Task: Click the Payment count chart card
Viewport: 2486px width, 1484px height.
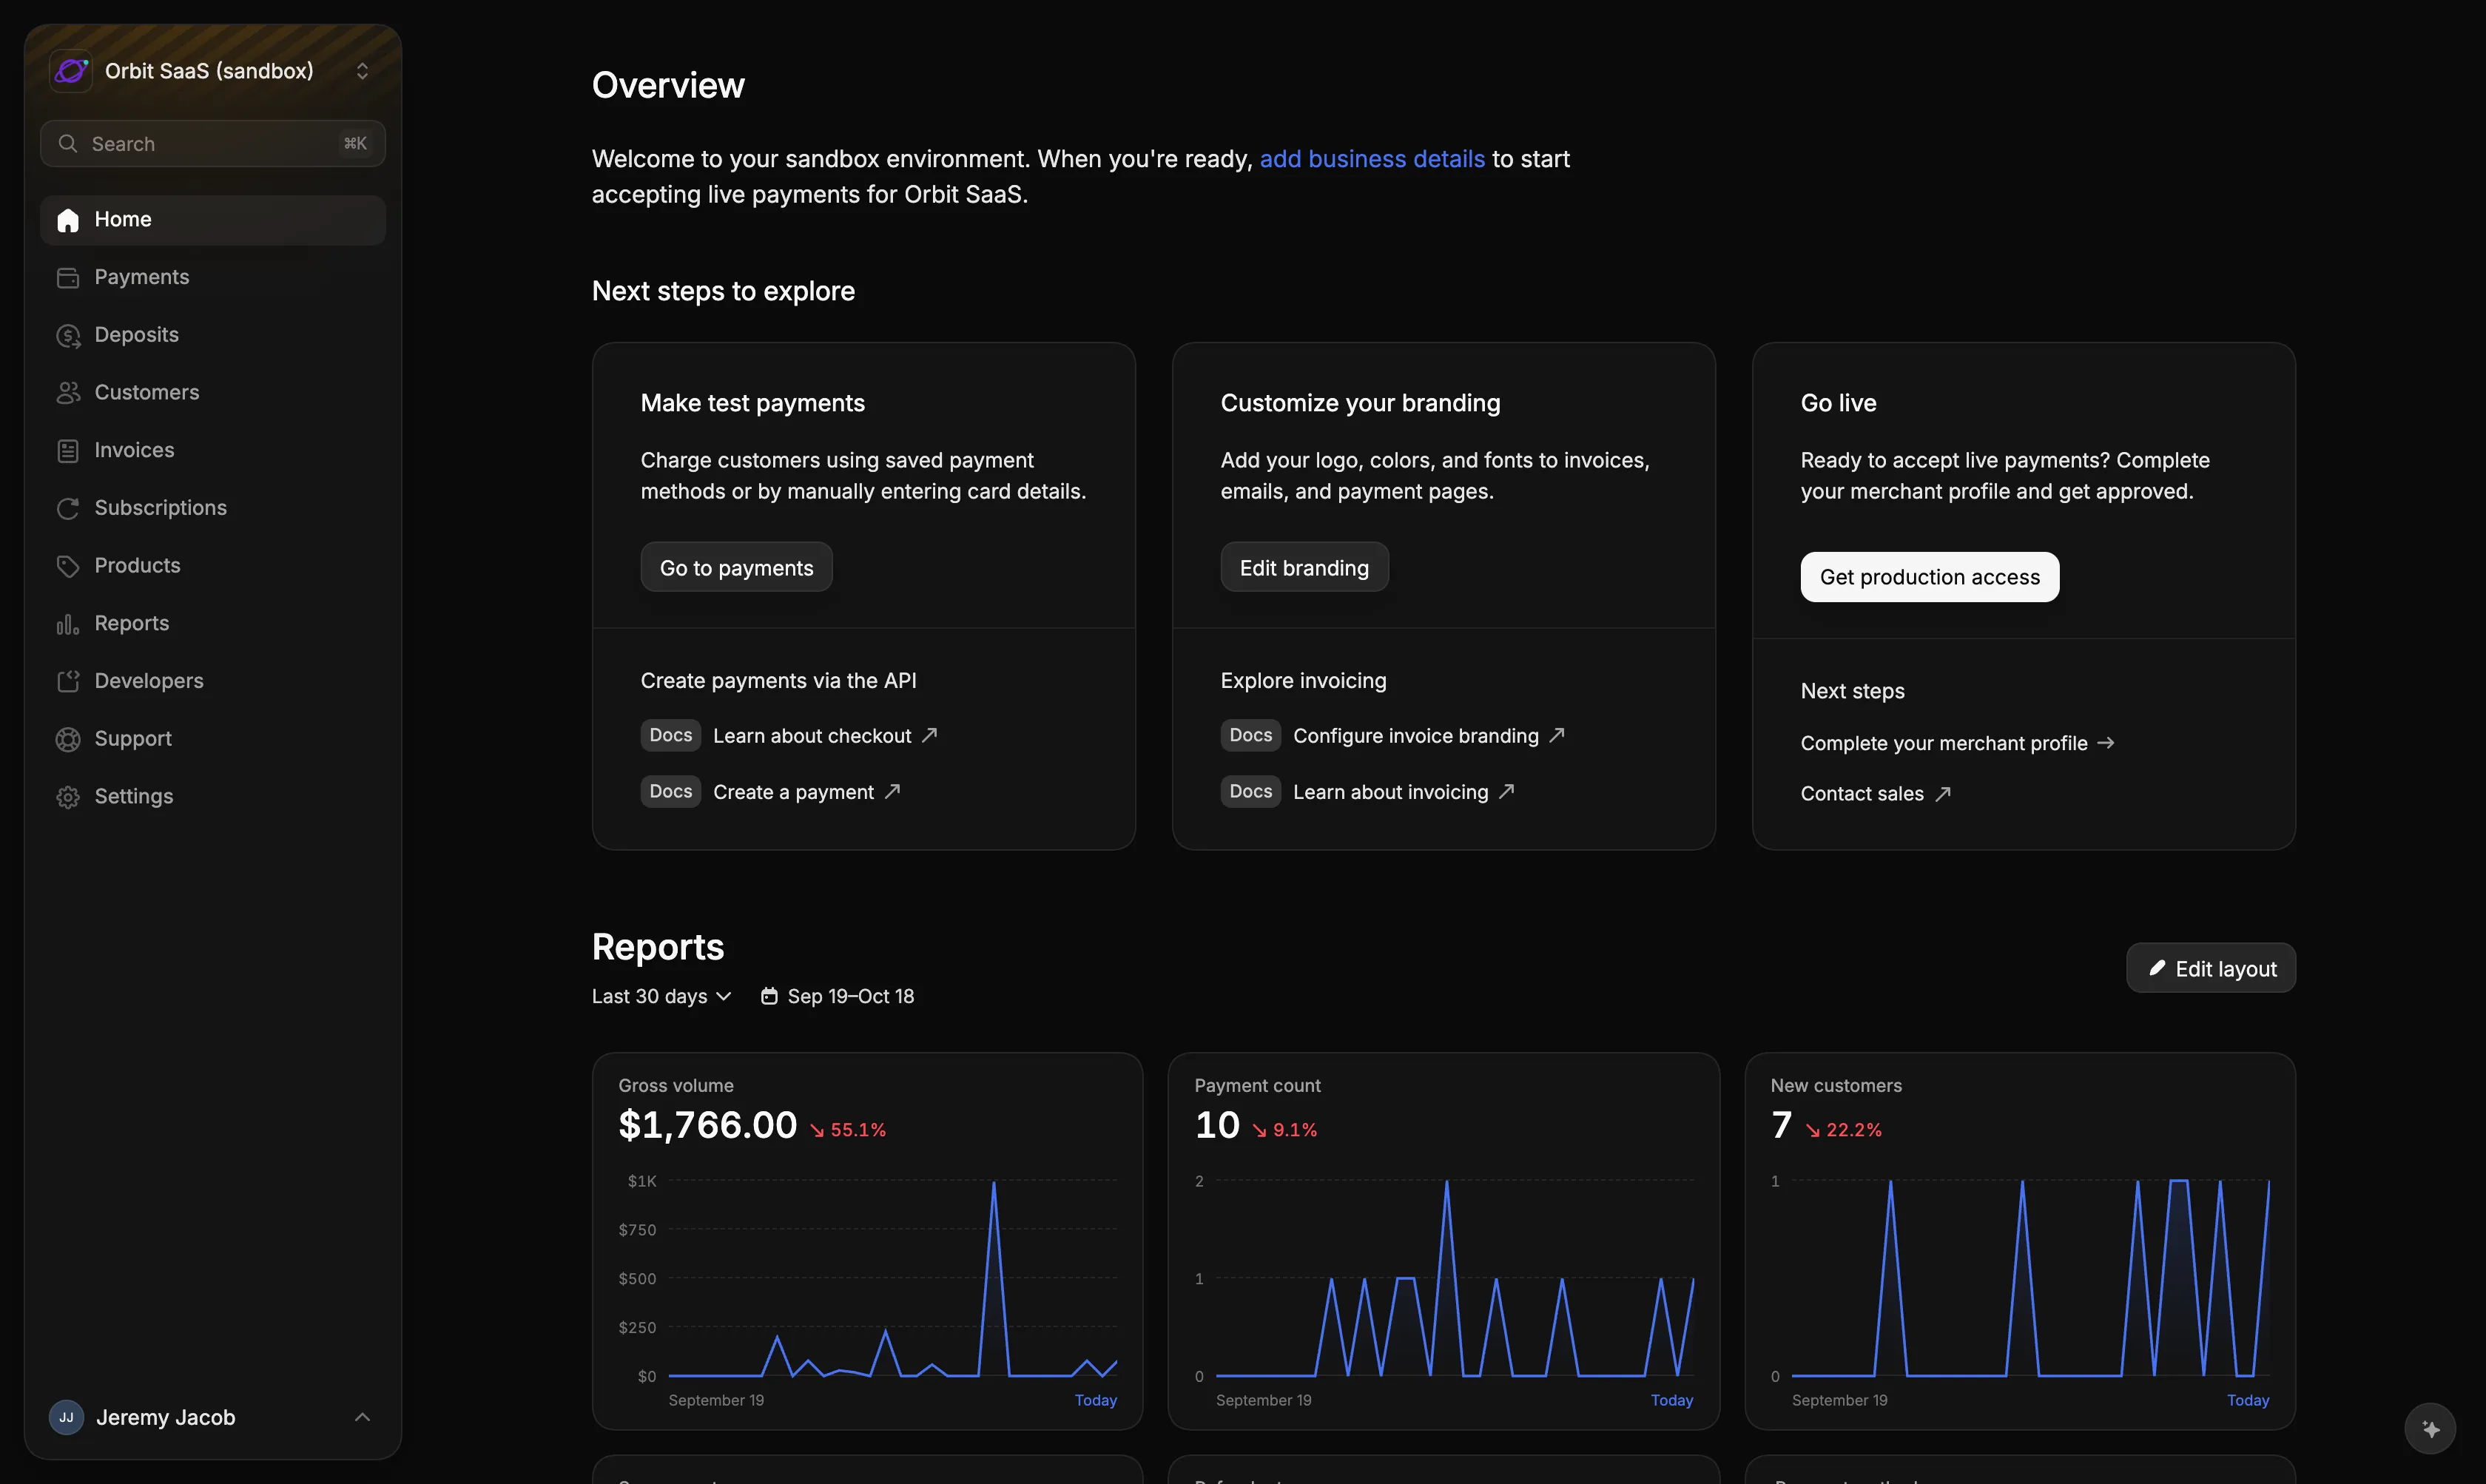Action: [x=1443, y=1241]
